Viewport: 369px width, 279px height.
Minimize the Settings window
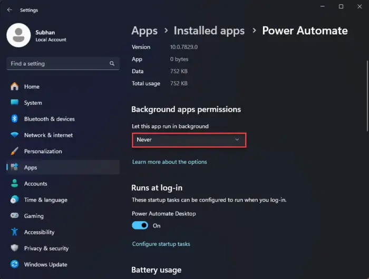(x=323, y=6)
